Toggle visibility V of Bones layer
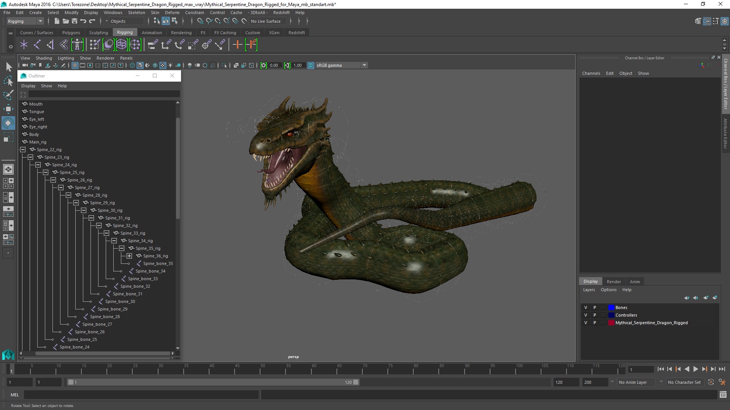Screen dimensions: 730x410 click(586, 307)
